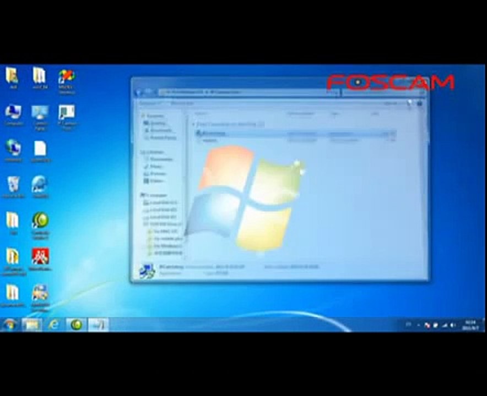This screenshot has width=487, height=396.
Task: Sort by the Name column header in Explorer
Action: (202, 114)
